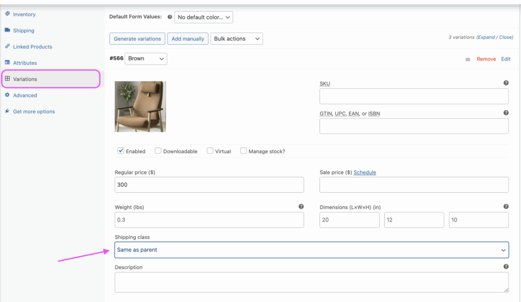
Task: Check the Manage stock? option
Action: [243, 151]
